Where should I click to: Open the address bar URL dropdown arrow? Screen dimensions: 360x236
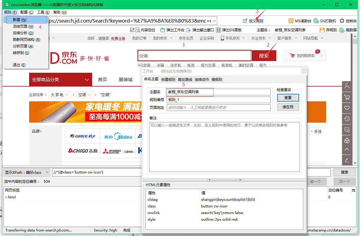[214, 21]
